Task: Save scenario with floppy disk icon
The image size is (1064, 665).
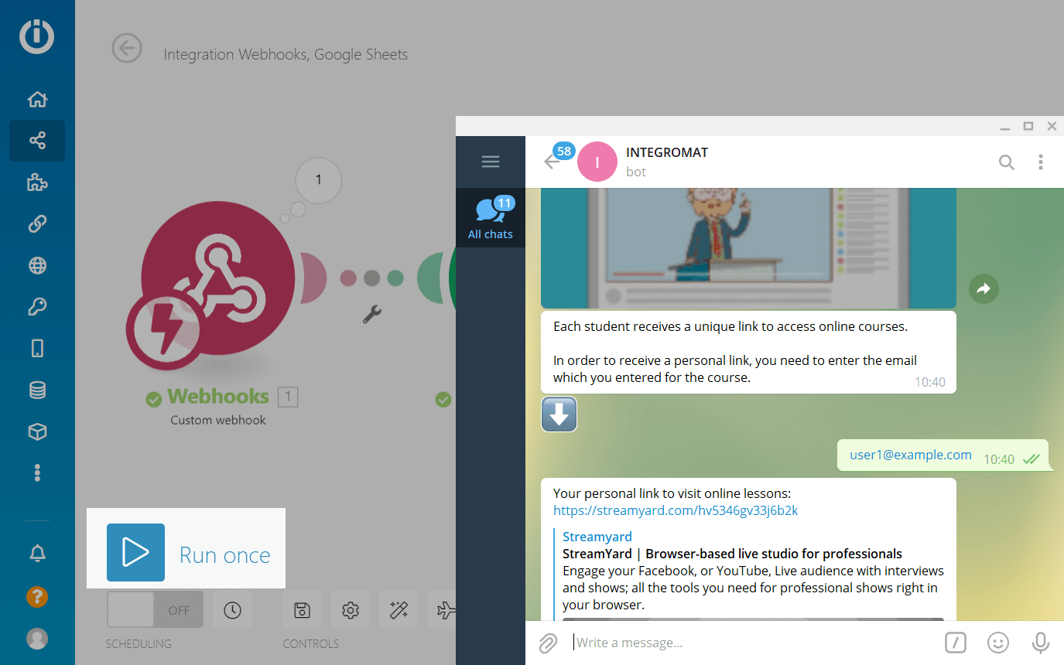Action: pyautogui.click(x=303, y=610)
